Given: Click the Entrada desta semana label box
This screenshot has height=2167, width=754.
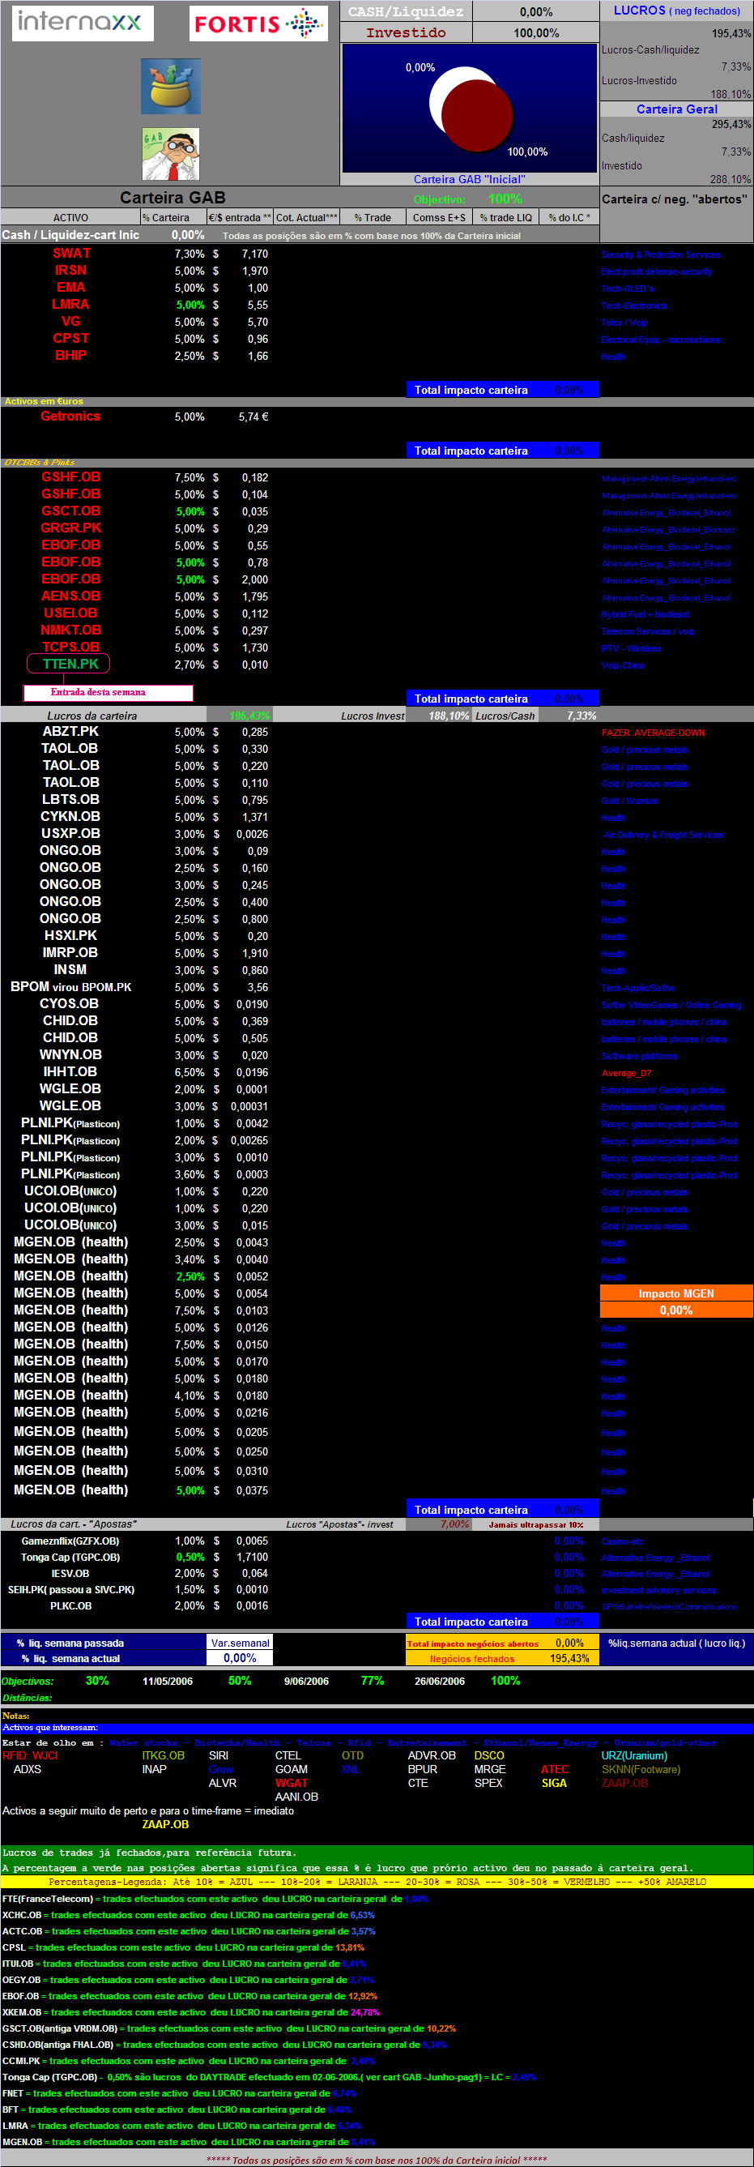Looking at the screenshot, I should 108,692.
